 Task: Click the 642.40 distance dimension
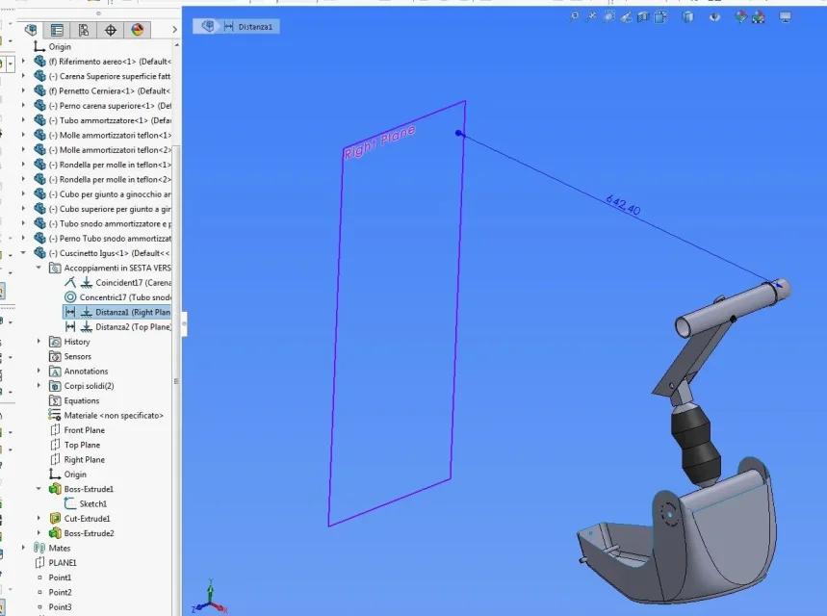click(623, 204)
